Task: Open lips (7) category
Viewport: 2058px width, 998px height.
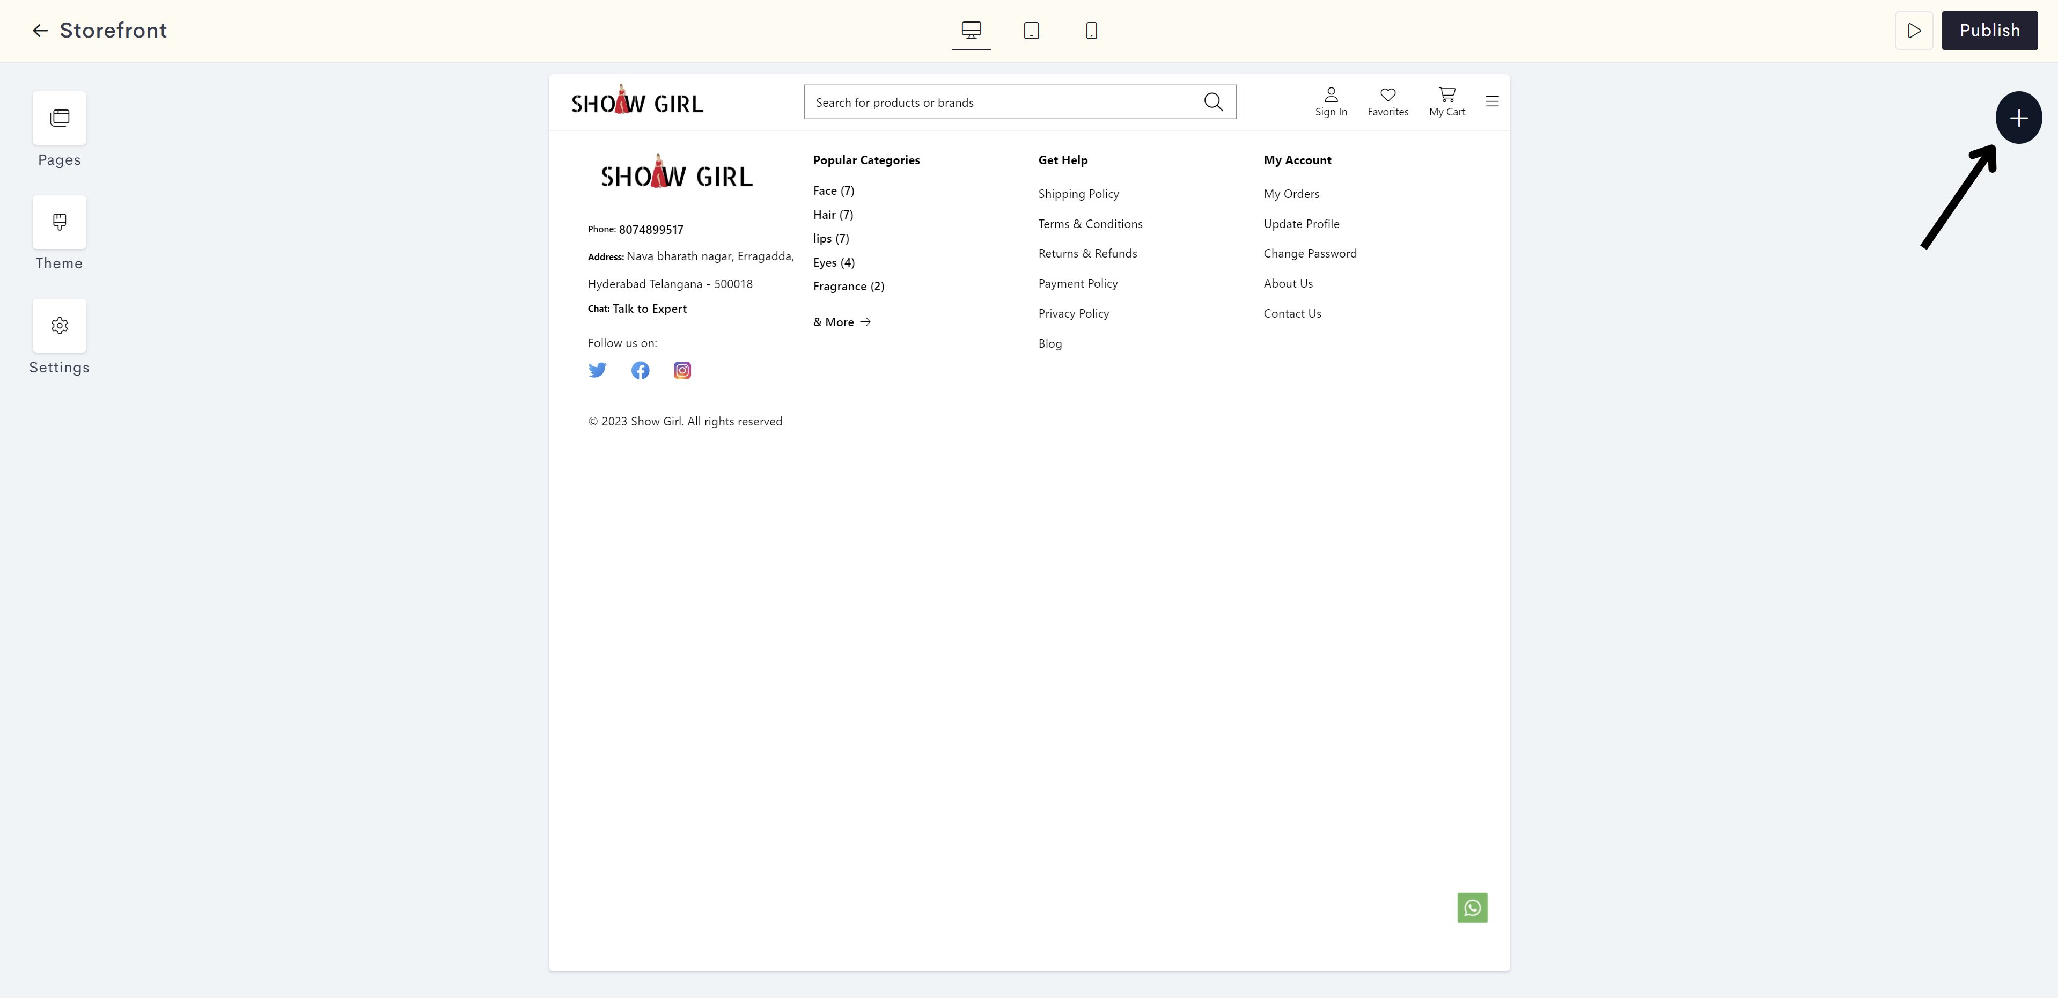Action: tap(831, 239)
